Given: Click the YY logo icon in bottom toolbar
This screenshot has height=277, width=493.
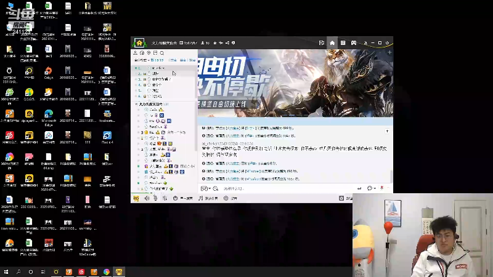Looking at the screenshot, I should tap(136, 198).
